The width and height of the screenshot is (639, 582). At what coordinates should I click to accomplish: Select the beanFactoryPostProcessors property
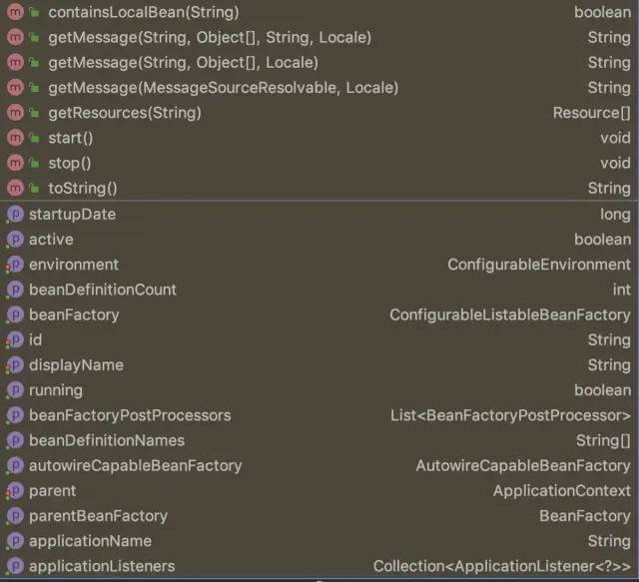[x=130, y=415]
